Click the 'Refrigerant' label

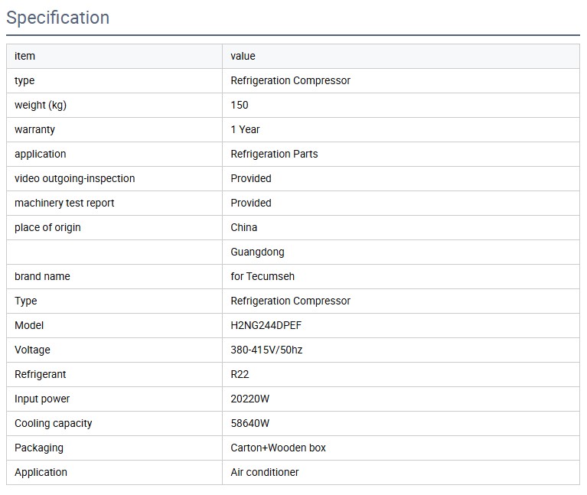[x=41, y=375]
